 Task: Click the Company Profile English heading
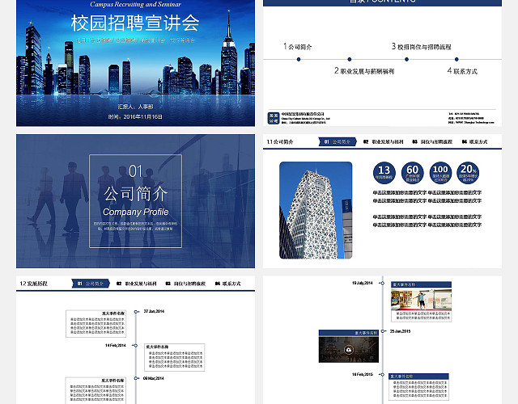coord(135,212)
